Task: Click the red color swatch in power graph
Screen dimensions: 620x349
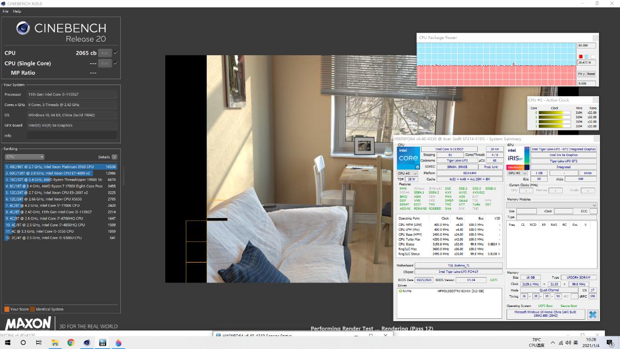Action: point(581,57)
